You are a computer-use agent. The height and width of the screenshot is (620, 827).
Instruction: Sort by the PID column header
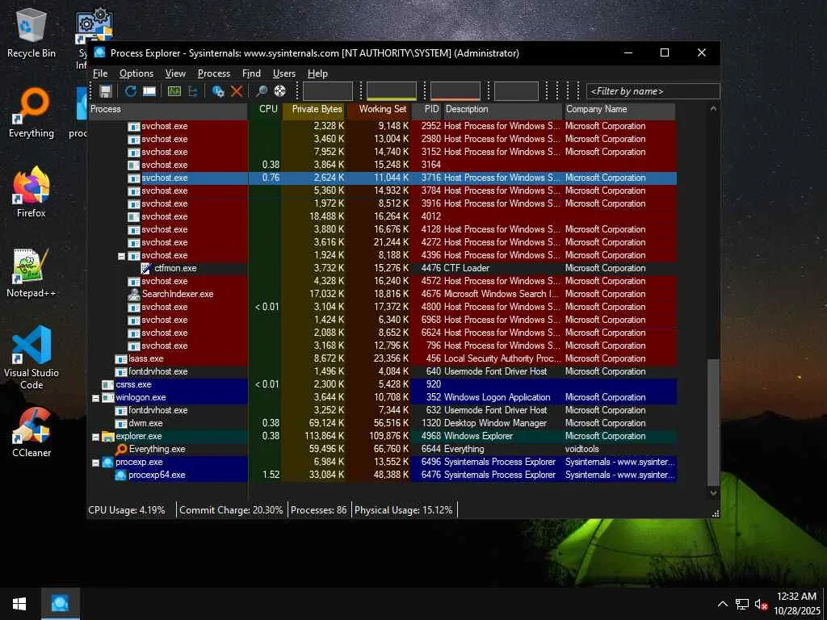pyautogui.click(x=426, y=110)
